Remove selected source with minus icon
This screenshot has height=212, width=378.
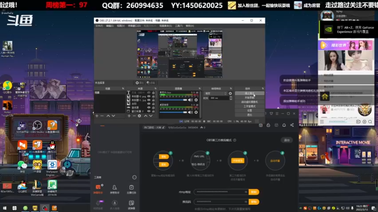click(134, 116)
